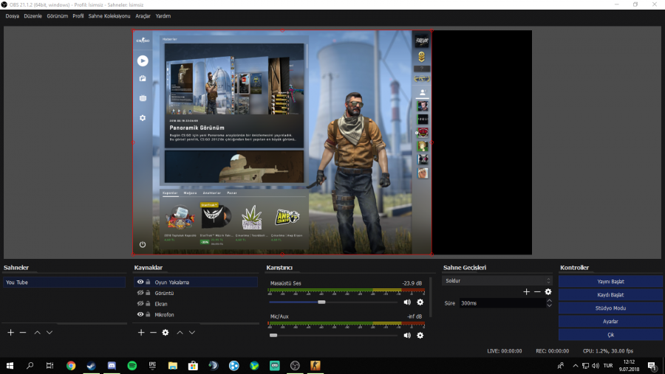Screen dimensions: 665x374
Task: Open Epic Games Launcher from the taskbar
Action: point(152,366)
